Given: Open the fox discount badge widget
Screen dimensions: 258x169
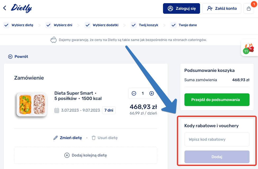Looking at the screenshot, I should (249, 48).
